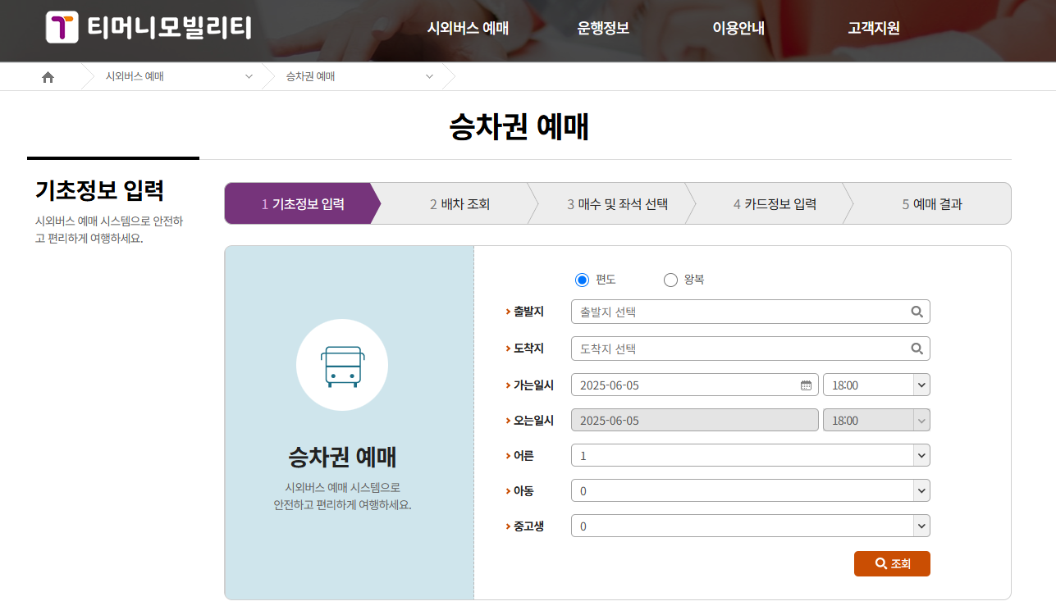Viewport: 1056px width, 615px height.
Task: Open the calendar picker for 가는일시
Action: pyautogui.click(x=805, y=384)
